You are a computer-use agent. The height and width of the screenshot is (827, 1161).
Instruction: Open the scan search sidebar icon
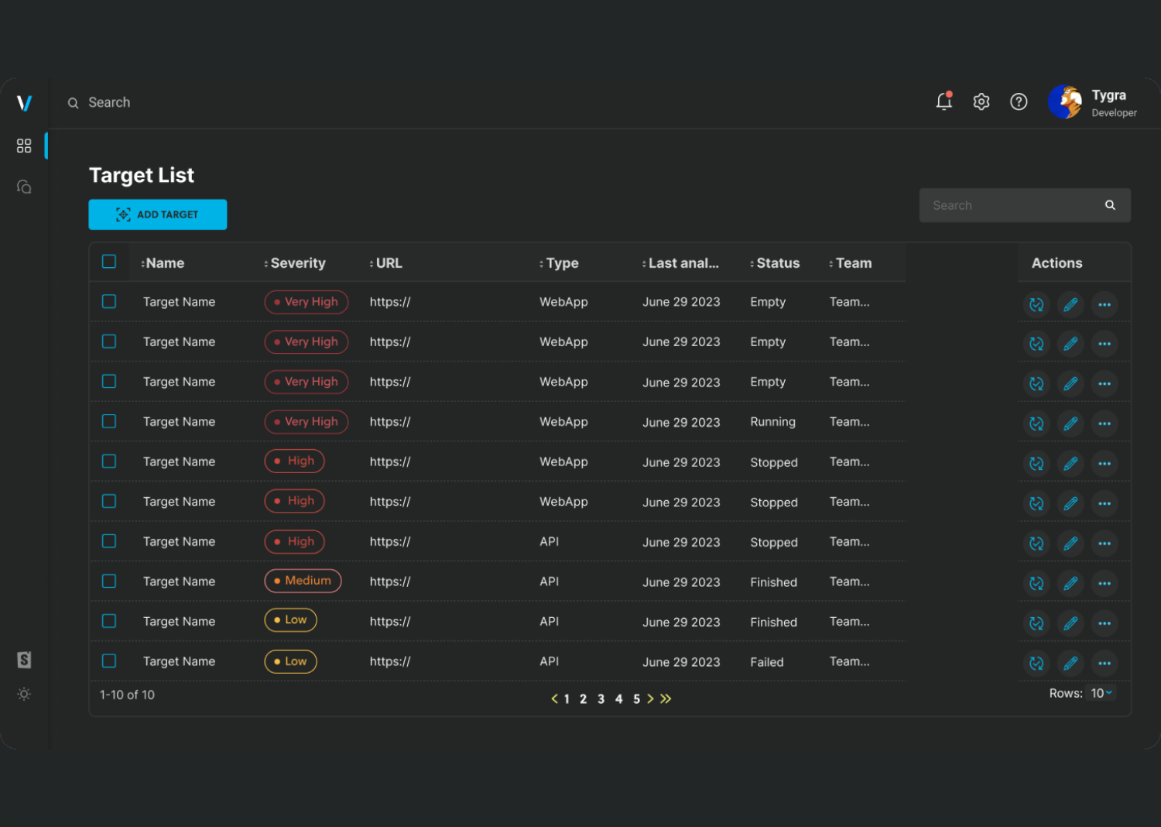click(x=24, y=187)
